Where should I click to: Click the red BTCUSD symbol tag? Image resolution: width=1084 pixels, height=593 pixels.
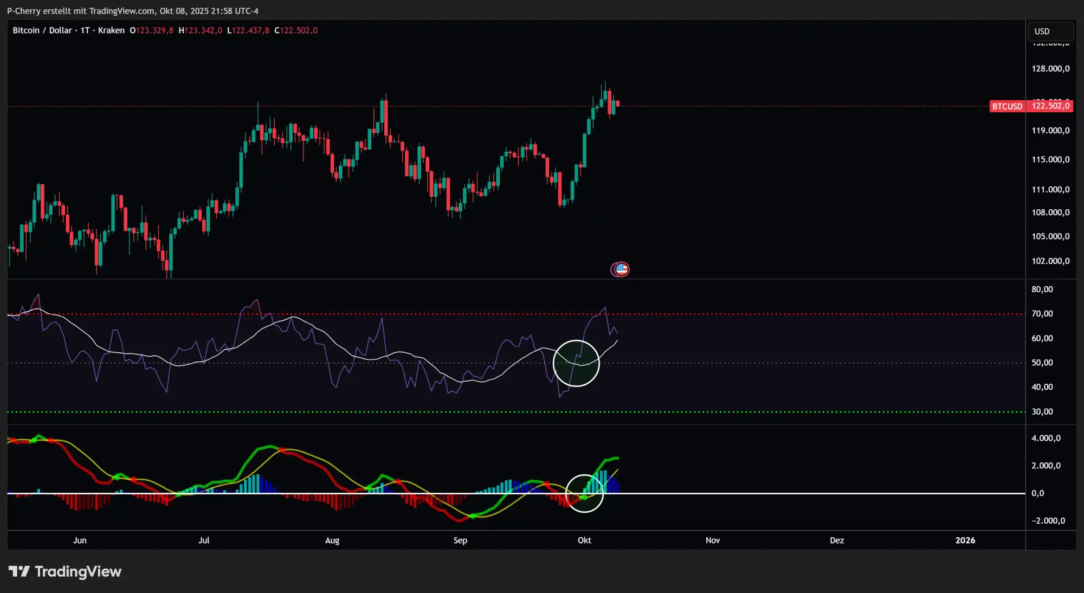pyautogui.click(x=1007, y=106)
